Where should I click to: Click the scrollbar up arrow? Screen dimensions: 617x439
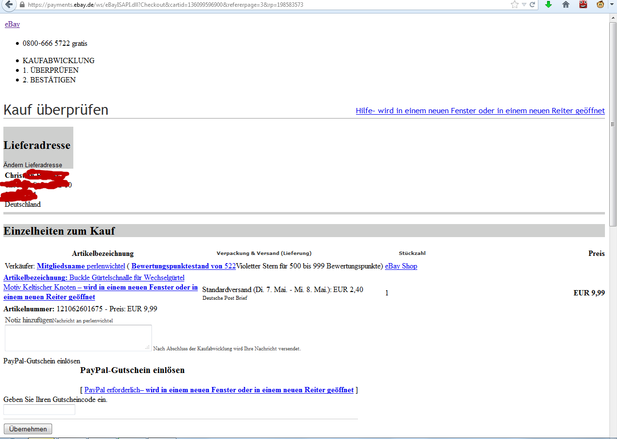point(613,17)
